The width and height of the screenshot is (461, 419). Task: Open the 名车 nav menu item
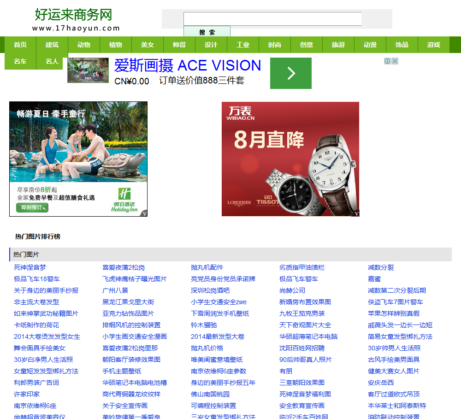[20, 61]
